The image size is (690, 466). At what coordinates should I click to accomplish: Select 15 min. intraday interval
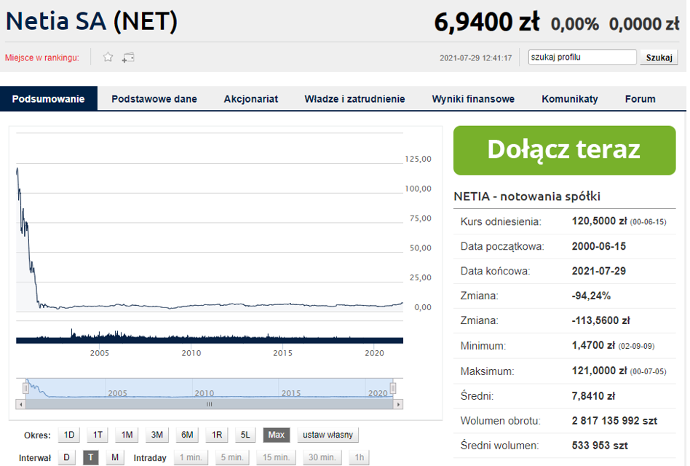pyautogui.click(x=276, y=457)
